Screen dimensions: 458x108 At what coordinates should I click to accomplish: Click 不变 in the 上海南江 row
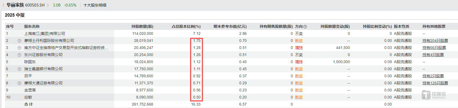click(299, 33)
